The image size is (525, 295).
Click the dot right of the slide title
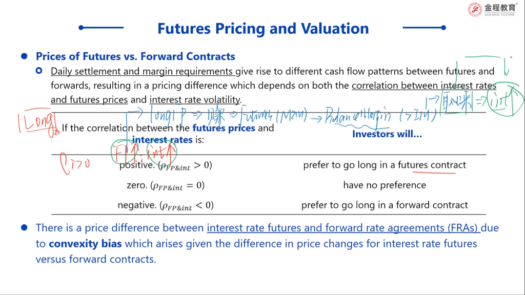pyautogui.click(x=443, y=28)
